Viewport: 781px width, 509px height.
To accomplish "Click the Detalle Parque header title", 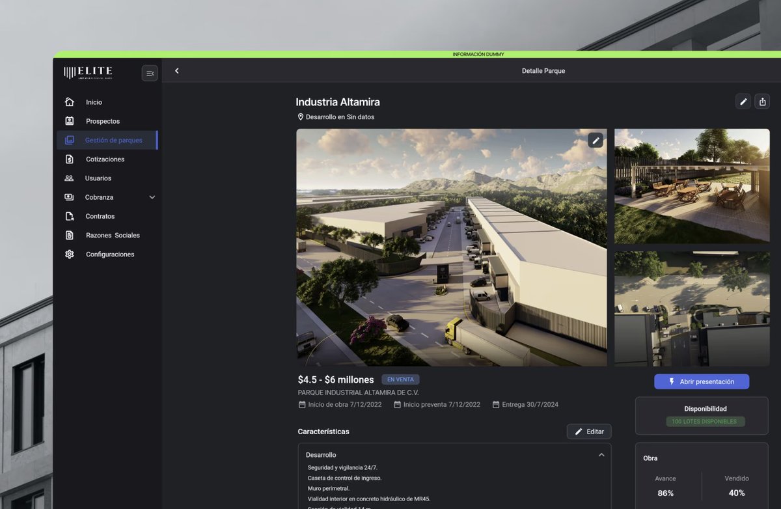I will coord(543,71).
